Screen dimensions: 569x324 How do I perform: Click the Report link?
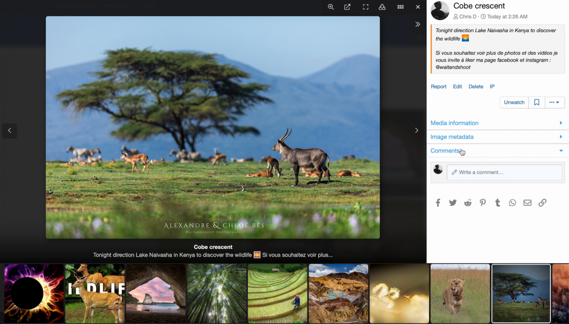click(438, 87)
